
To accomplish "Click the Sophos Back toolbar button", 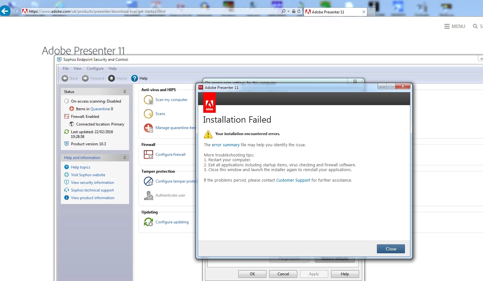I will [70, 78].
